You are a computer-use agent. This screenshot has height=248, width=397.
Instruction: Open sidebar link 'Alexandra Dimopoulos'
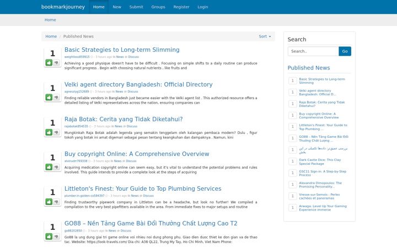tap(320, 185)
